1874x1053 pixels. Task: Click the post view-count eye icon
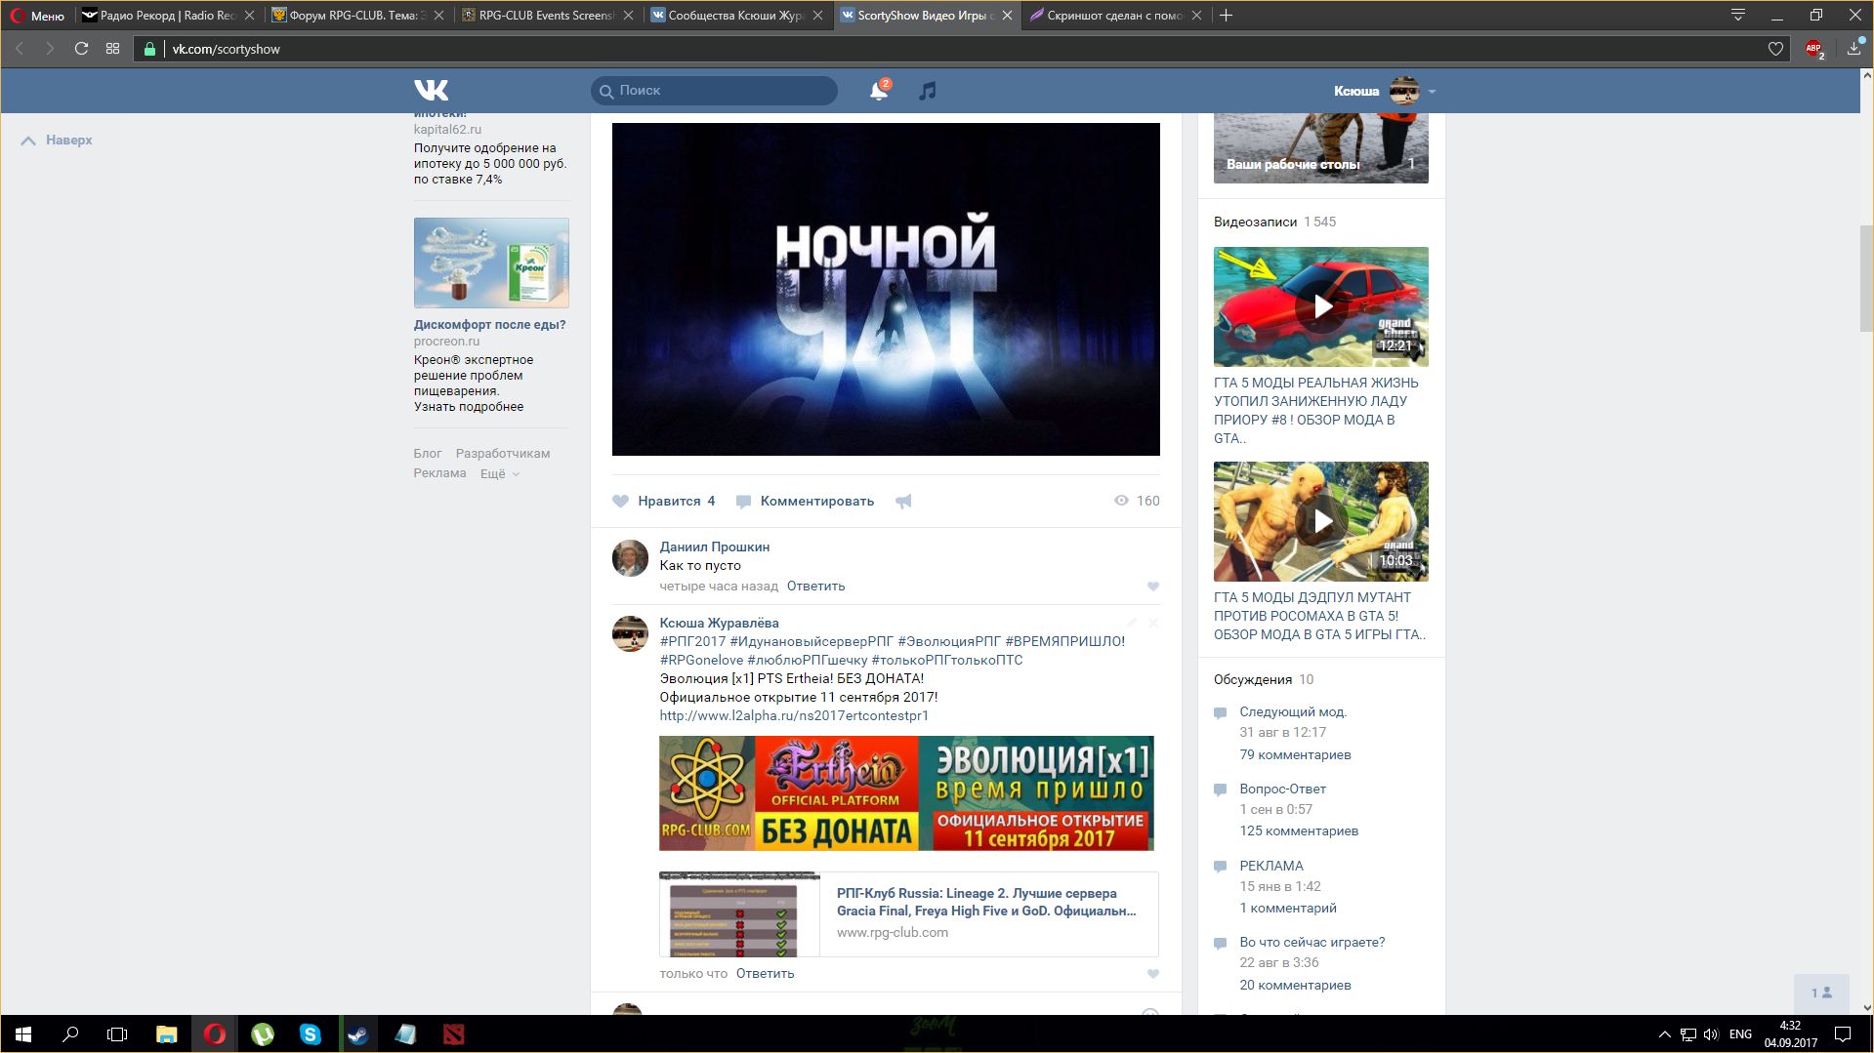(1121, 501)
